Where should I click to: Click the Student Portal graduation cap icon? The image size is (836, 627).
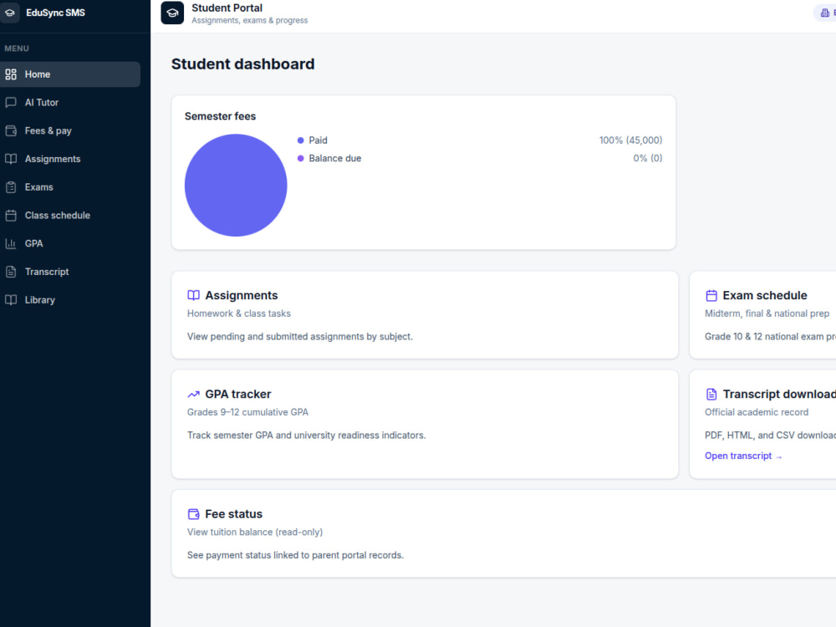point(172,13)
